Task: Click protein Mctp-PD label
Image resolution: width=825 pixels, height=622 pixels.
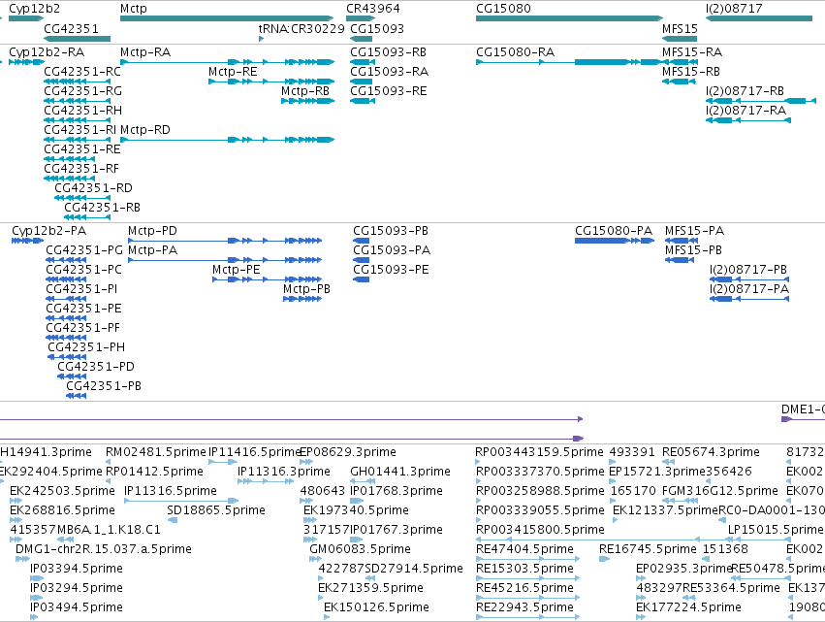Action: 152,231
